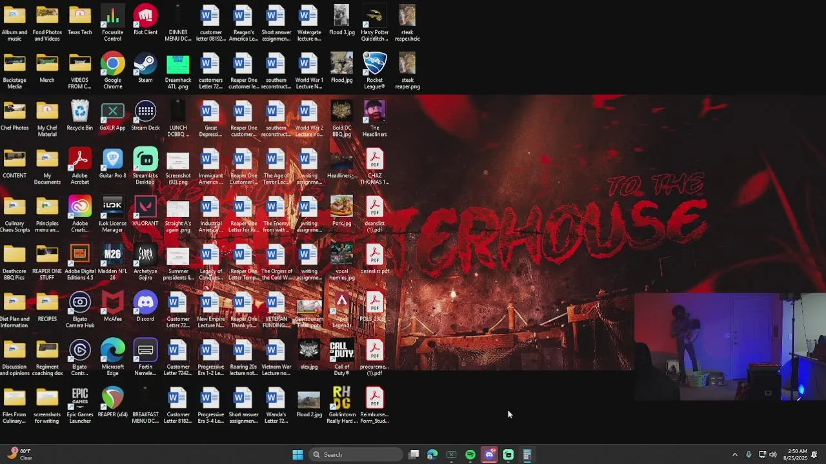Select the Album and music folder

pos(14,23)
